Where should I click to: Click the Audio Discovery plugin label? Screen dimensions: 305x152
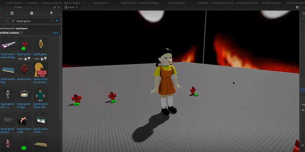[x=15, y=3]
